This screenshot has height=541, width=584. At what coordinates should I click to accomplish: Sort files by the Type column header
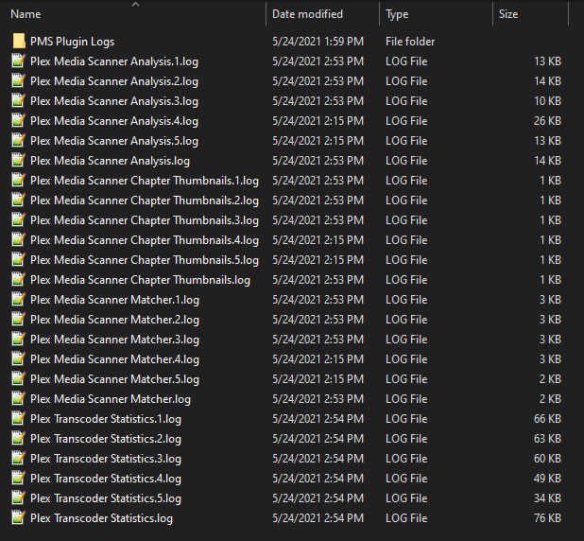(x=397, y=14)
